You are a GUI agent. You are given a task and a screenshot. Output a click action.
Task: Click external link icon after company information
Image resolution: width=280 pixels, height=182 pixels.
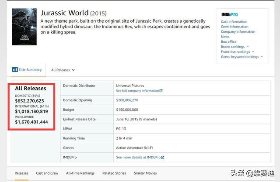click(x=161, y=91)
